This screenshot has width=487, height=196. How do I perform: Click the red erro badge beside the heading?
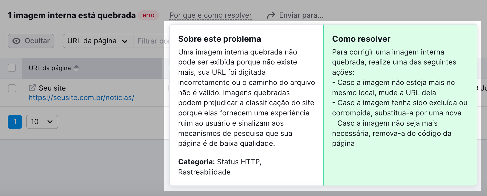tap(148, 15)
